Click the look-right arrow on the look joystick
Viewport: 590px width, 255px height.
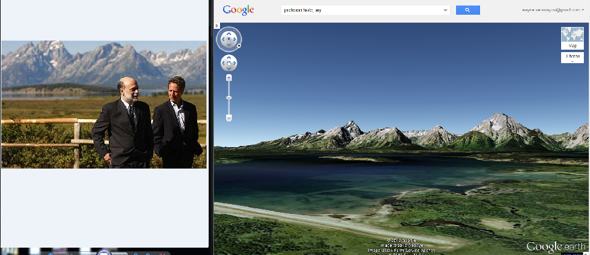[234, 39]
